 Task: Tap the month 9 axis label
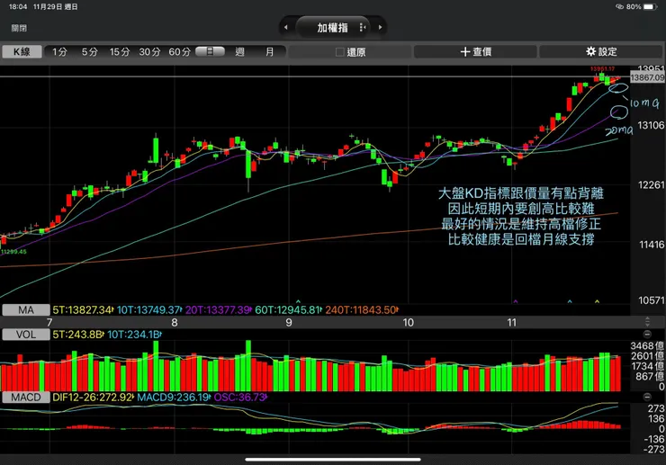point(289,323)
